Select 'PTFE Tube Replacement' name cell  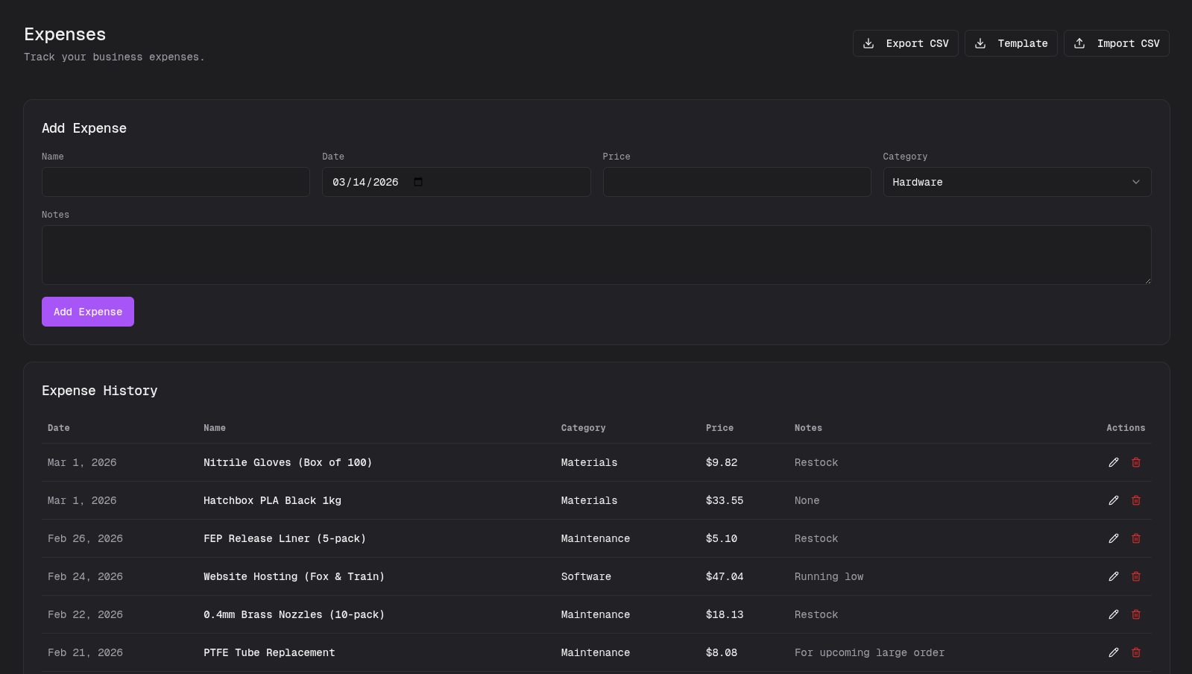click(x=269, y=652)
